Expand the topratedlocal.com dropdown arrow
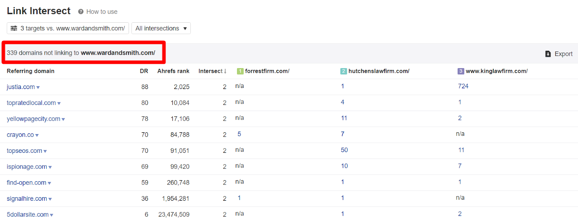This screenshot has height=222, width=578. 59,103
